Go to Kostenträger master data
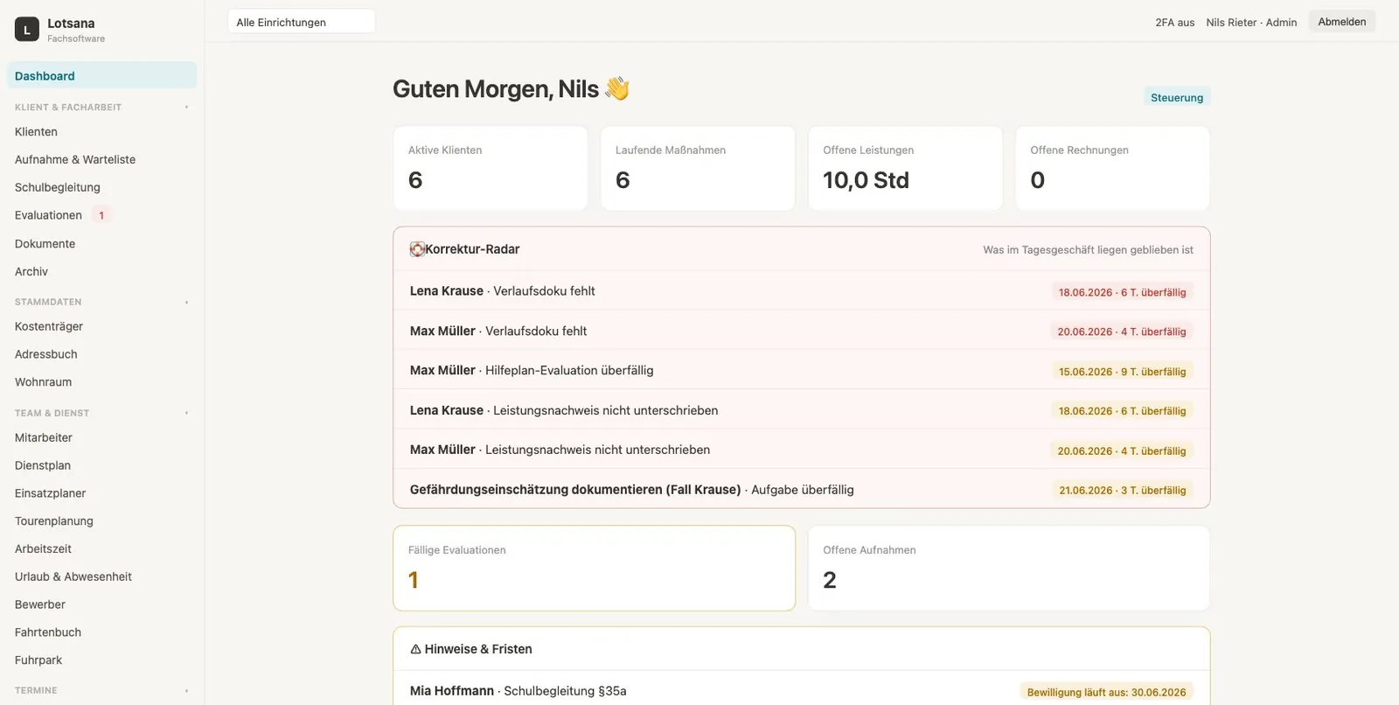Viewport: 1399px width, 705px height. 102,326
